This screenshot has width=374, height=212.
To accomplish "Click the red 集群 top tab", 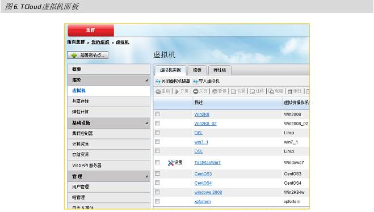I will click(x=91, y=30).
